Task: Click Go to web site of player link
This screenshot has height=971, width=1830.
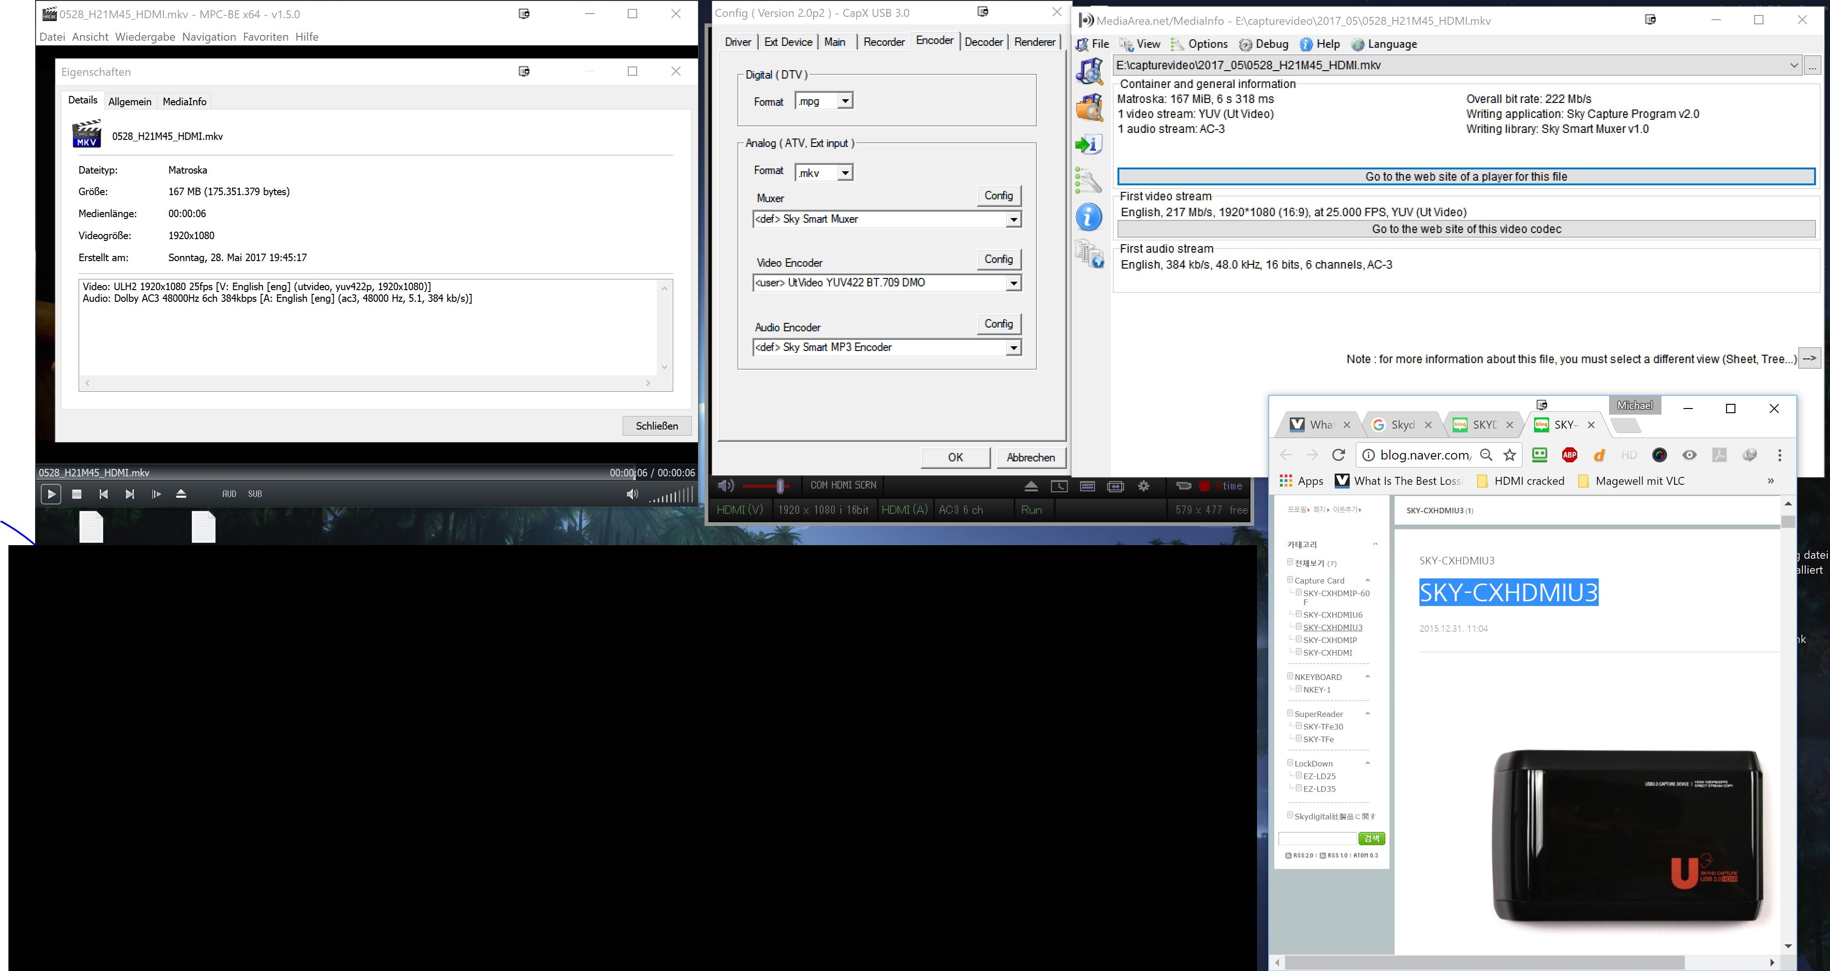Action: click(x=1467, y=175)
